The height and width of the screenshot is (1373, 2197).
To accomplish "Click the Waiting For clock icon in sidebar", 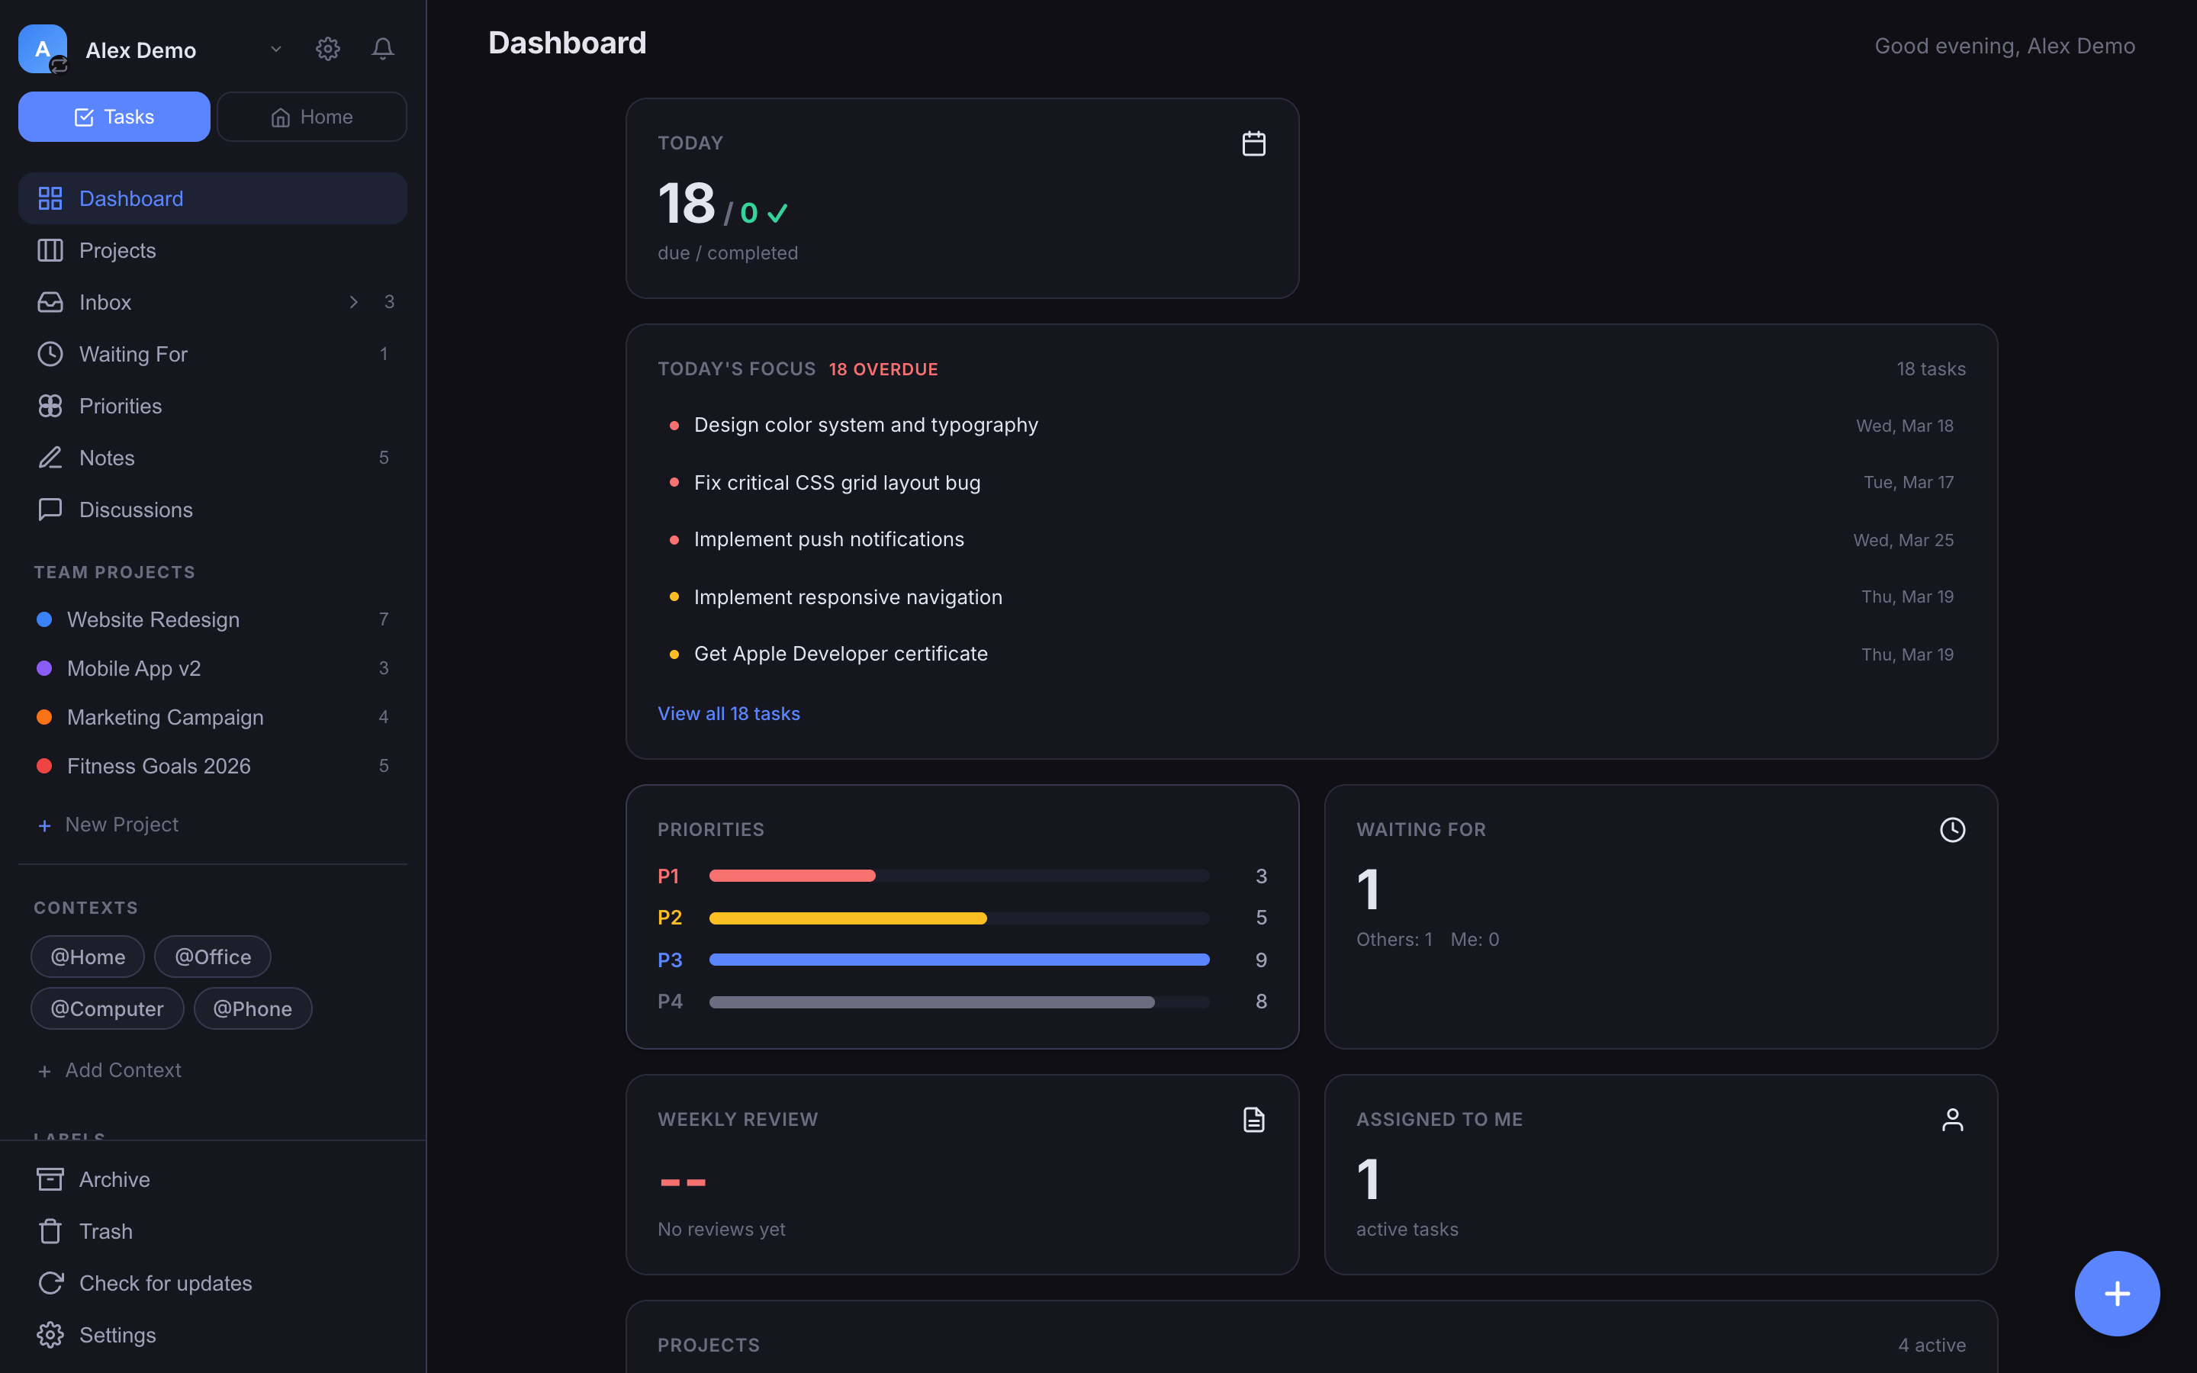I will point(50,354).
